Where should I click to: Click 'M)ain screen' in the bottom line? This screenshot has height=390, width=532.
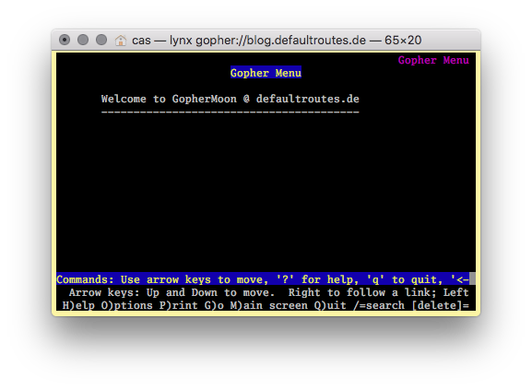[268, 305]
